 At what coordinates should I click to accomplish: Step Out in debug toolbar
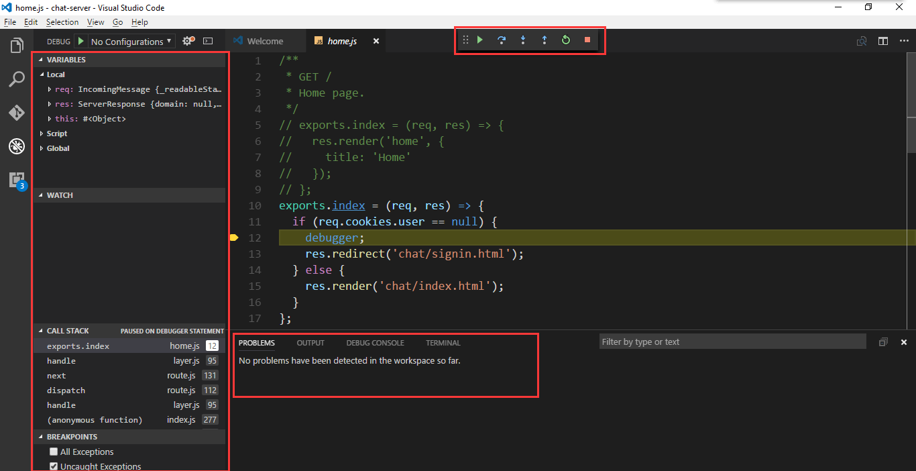(544, 40)
